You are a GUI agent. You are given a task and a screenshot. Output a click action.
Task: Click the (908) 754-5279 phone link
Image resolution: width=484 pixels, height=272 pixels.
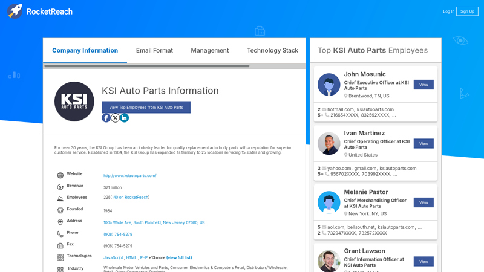(x=118, y=235)
